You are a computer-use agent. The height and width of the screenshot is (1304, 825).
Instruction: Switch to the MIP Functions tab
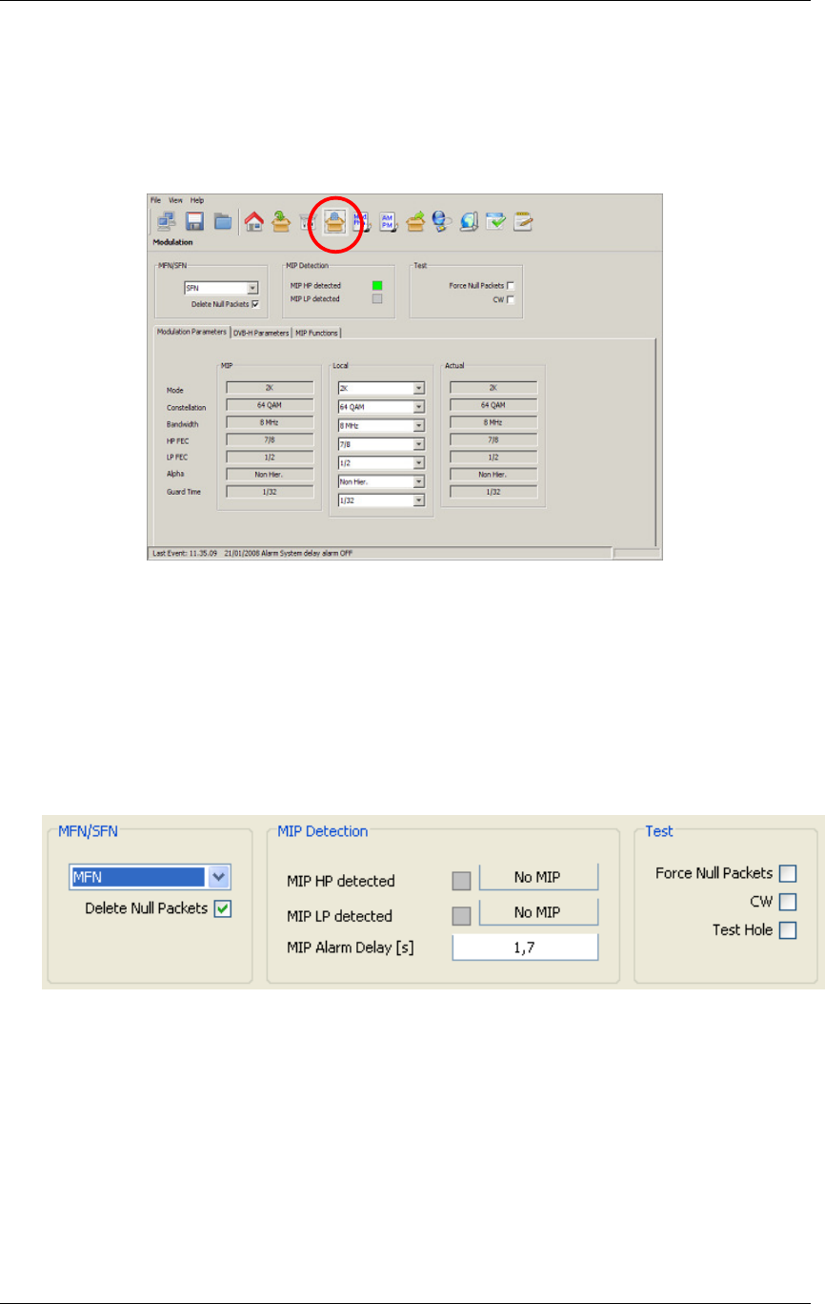(316, 332)
